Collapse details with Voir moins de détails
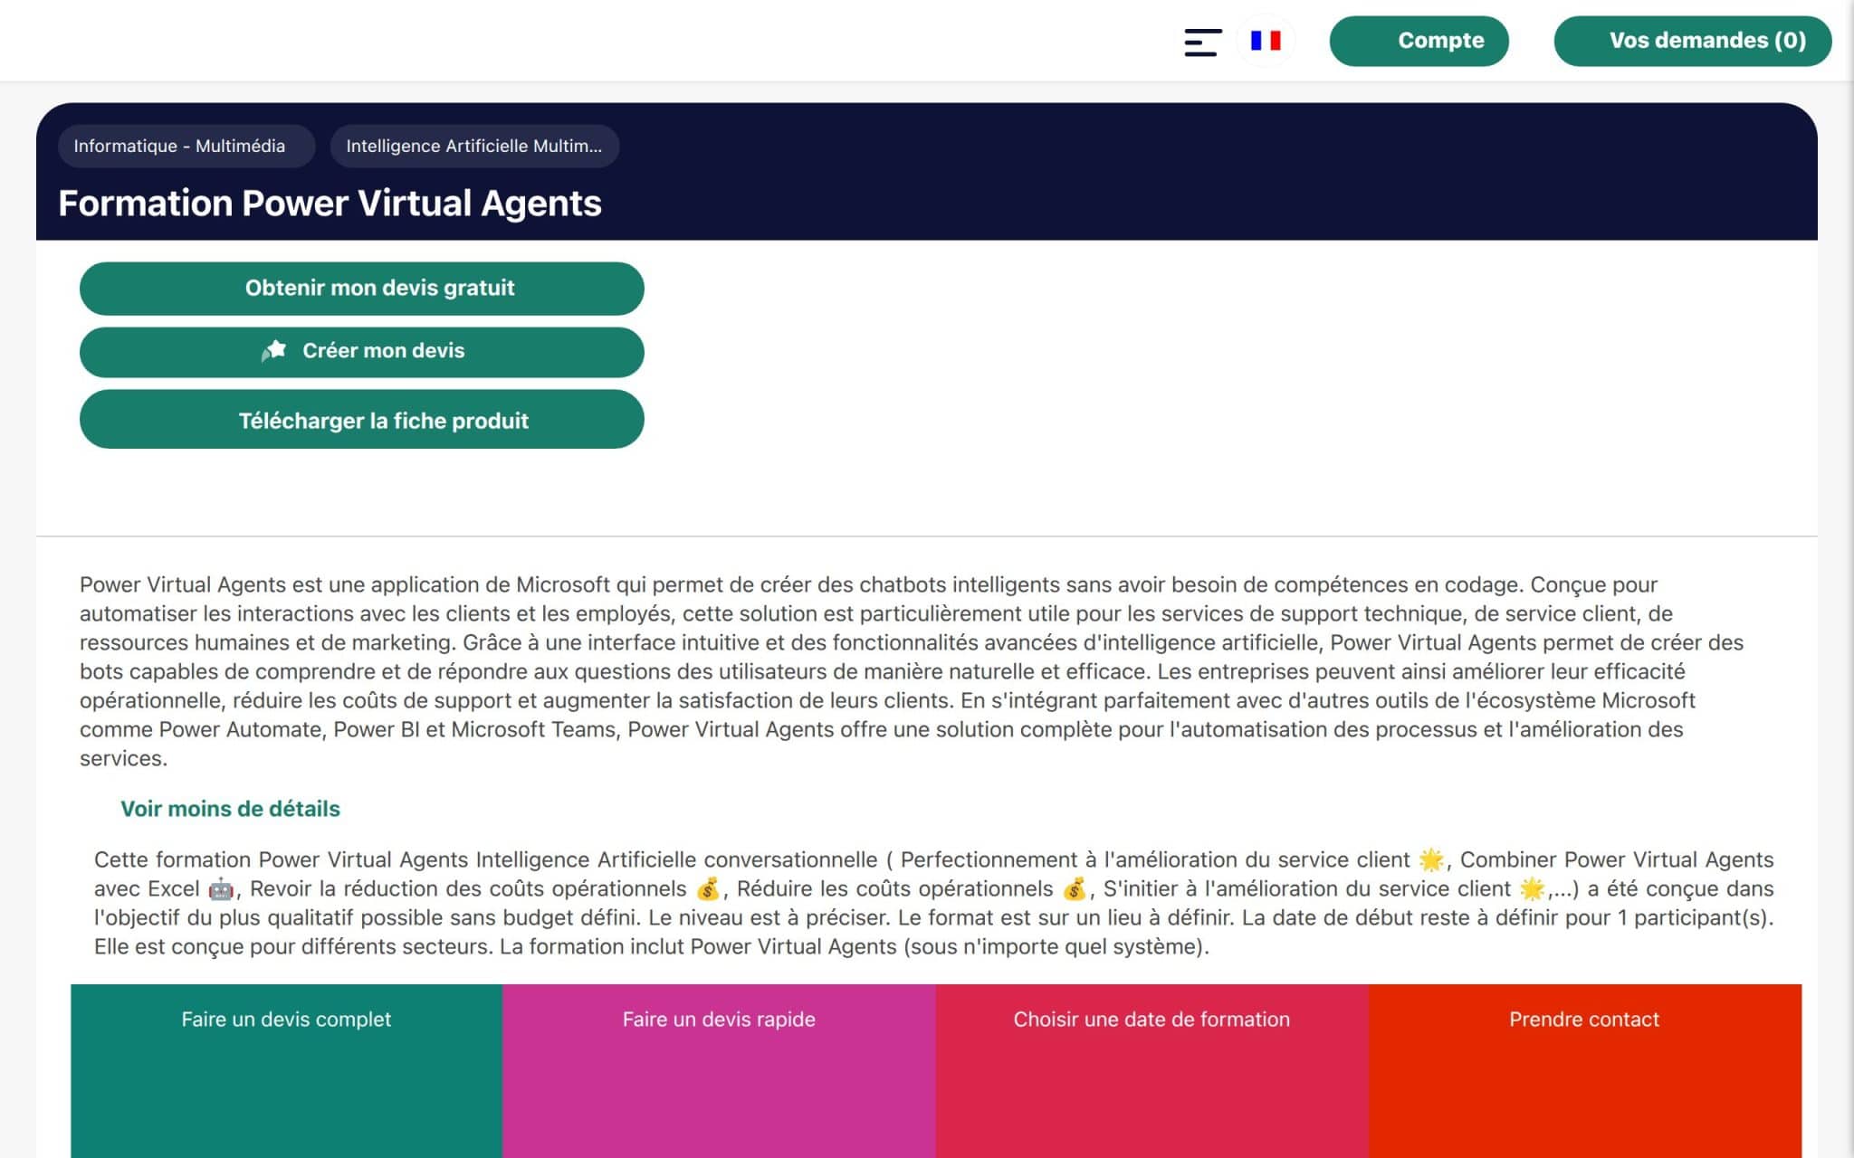This screenshot has width=1854, height=1158. [x=230, y=809]
